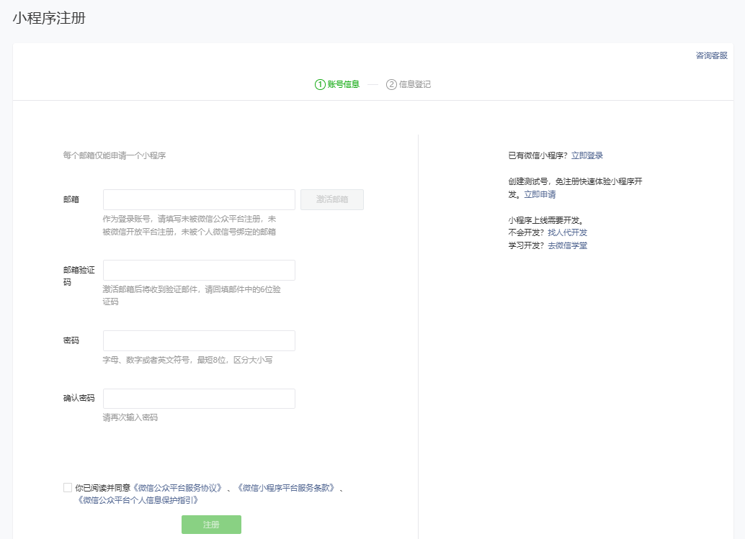Select the 信息登记 step label
The width and height of the screenshot is (745, 539).
click(x=415, y=84)
